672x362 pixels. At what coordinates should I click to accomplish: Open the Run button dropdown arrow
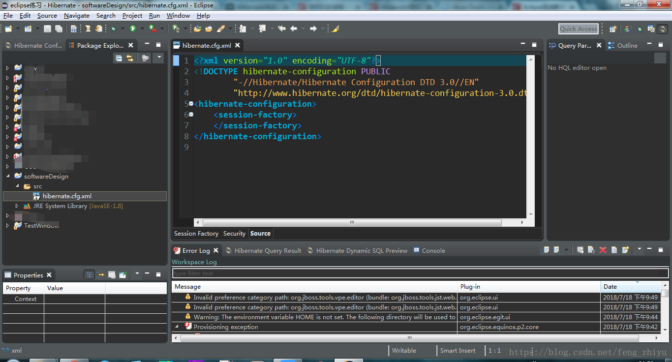[x=142, y=29]
